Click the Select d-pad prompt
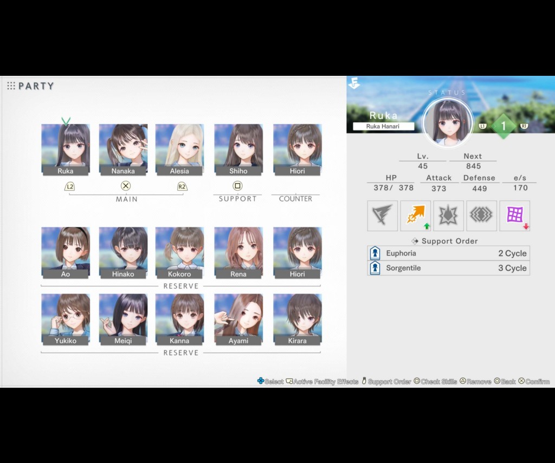Image resolution: width=555 pixels, height=463 pixels. click(x=270, y=381)
